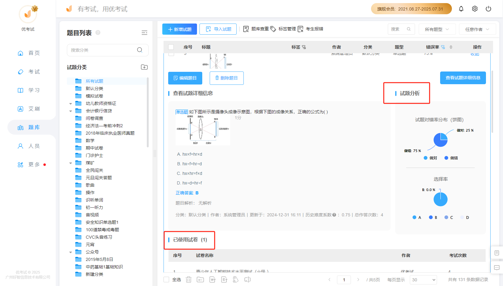Click 查看试题详细信息 blue button
Screen dimensions: 503x286
click(x=463, y=78)
